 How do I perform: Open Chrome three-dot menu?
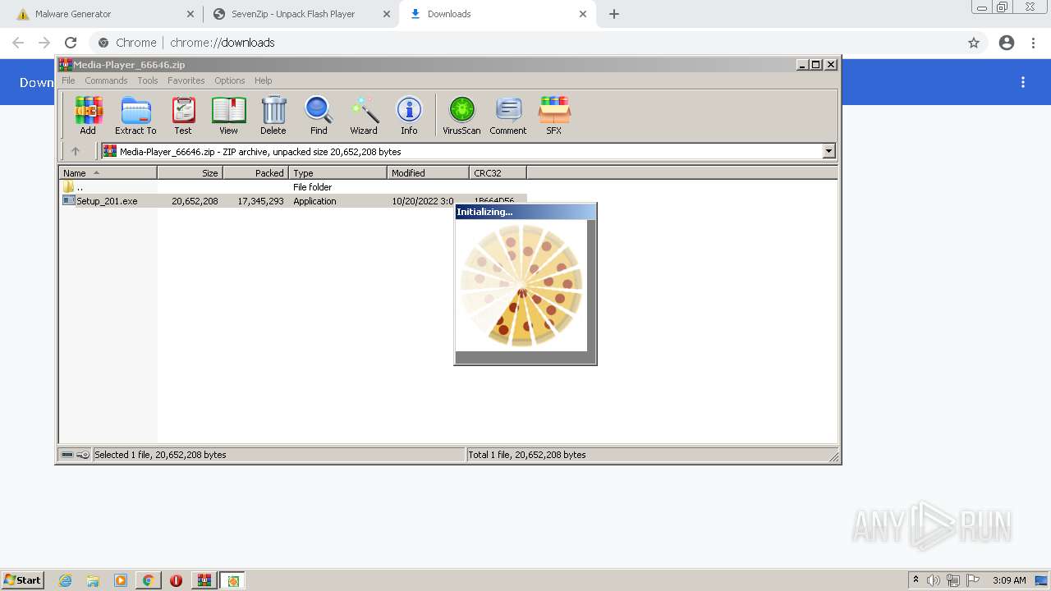(1034, 43)
